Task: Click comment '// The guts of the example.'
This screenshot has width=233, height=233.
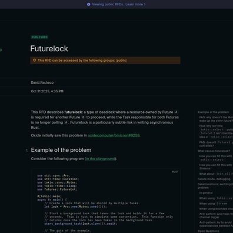Action: [x=68, y=231]
